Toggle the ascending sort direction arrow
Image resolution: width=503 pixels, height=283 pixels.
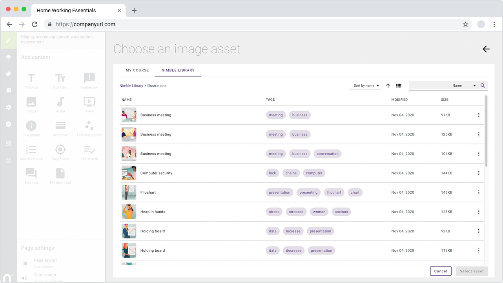coord(388,86)
